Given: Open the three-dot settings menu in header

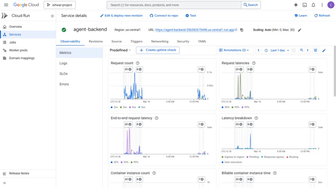Looking at the screenshot, I should point(322,5).
